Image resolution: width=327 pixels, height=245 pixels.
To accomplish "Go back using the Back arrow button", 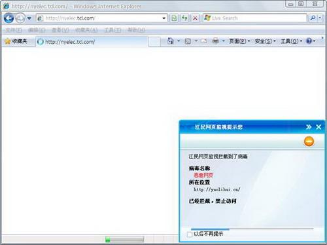I will pos(9,18).
